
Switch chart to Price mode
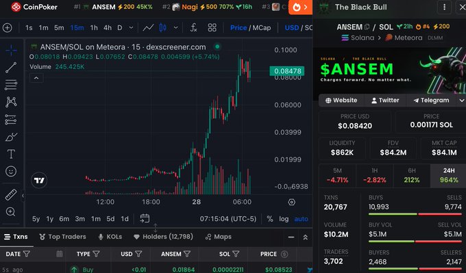coord(238,28)
